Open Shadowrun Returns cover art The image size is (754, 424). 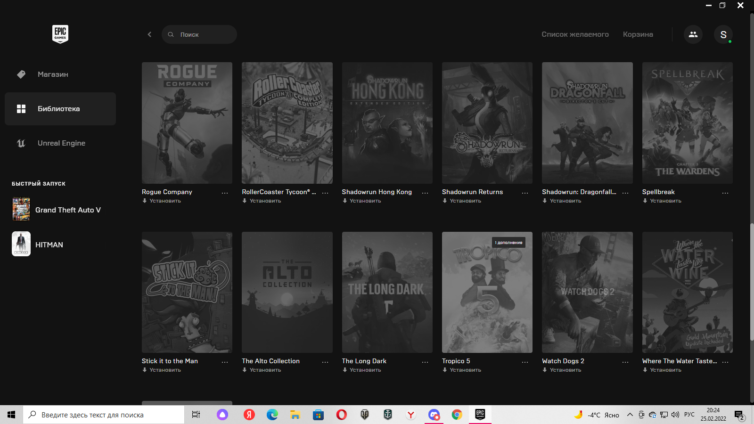(x=487, y=123)
